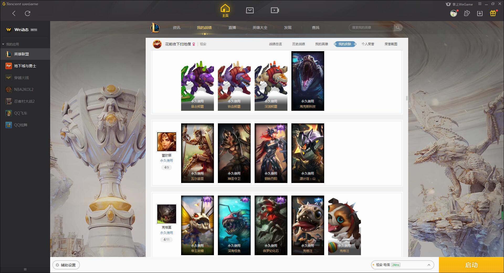504x273 pixels.
Task: Select QQ炫舞 in the sidebar
Action: pyautogui.click(x=25, y=125)
